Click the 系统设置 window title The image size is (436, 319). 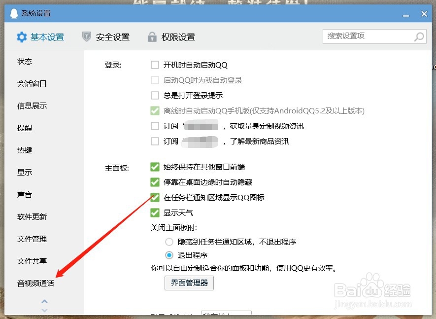pyautogui.click(x=36, y=13)
